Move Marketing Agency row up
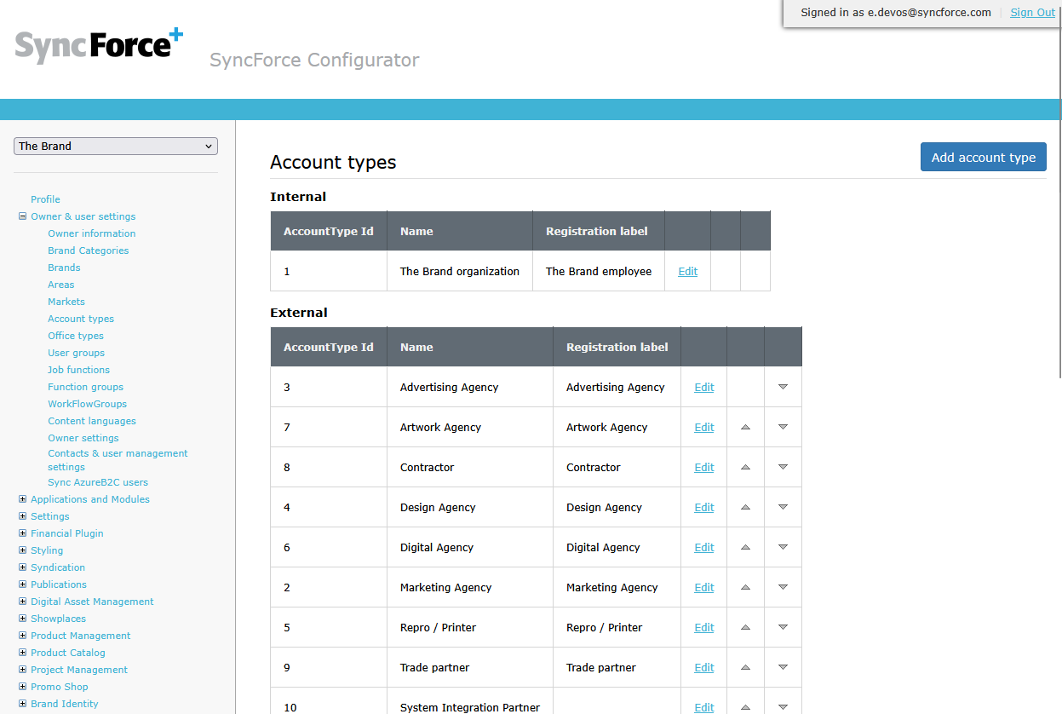This screenshot has width=1062, height=714. tap(745, 587)
